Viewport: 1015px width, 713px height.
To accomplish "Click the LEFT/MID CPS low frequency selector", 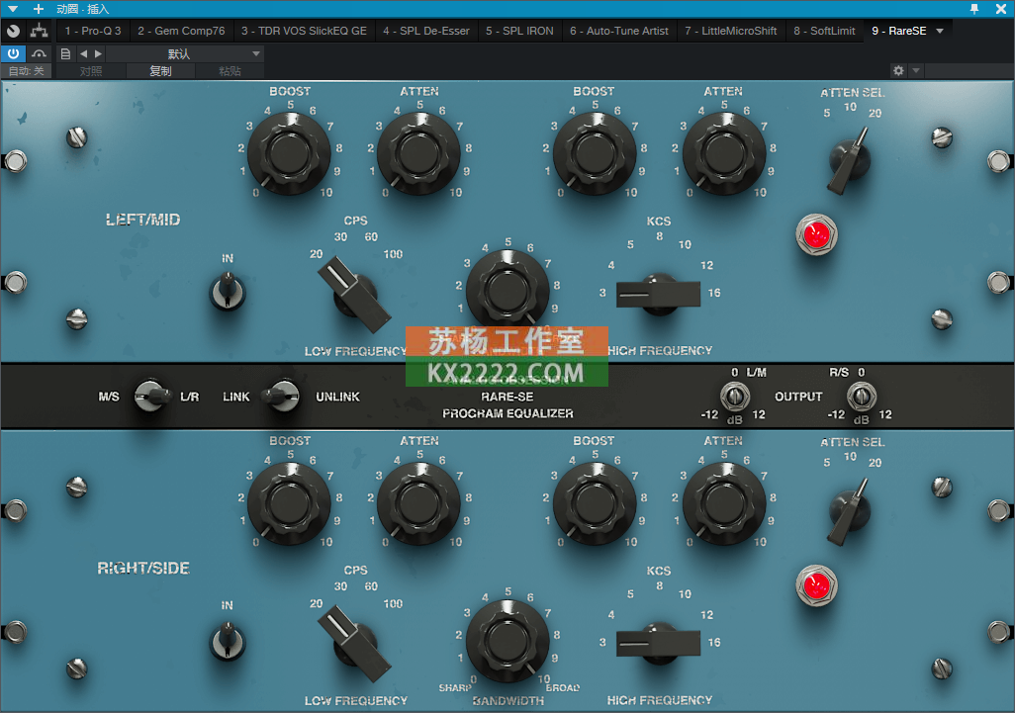I will pyautogui.click(x=355, y=296).
